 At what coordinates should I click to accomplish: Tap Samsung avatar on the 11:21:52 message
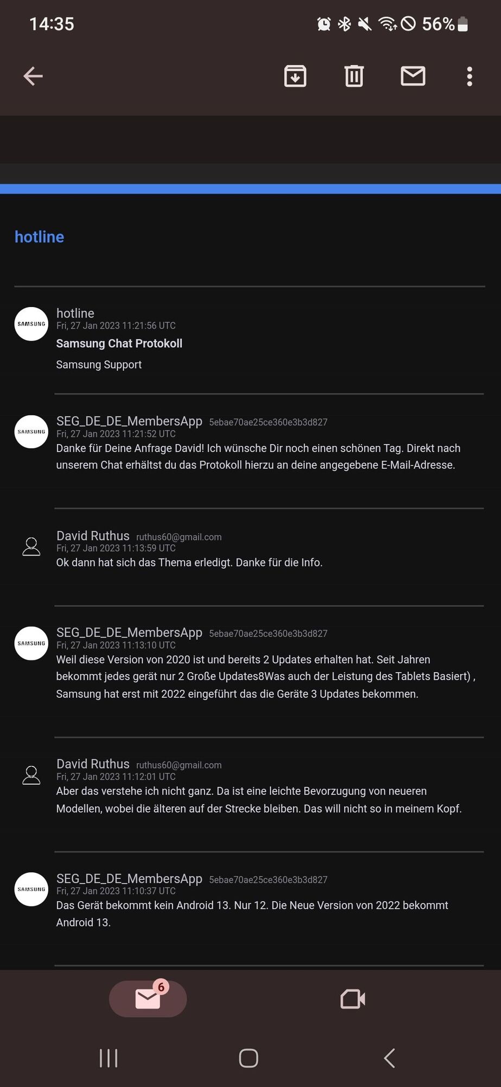(x=31, y=432)
